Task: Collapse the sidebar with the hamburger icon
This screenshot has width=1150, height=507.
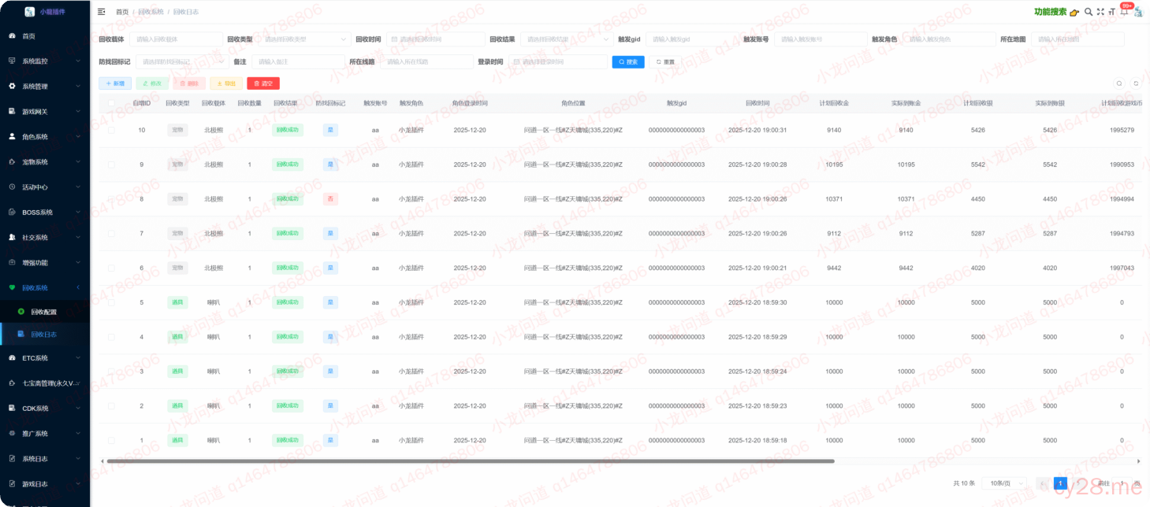Action: [x=101, y=12]
